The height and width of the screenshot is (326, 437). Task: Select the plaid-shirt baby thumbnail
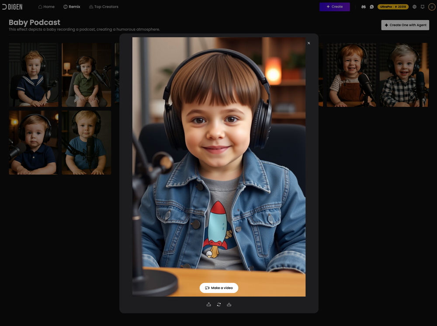tap(404, 75)
